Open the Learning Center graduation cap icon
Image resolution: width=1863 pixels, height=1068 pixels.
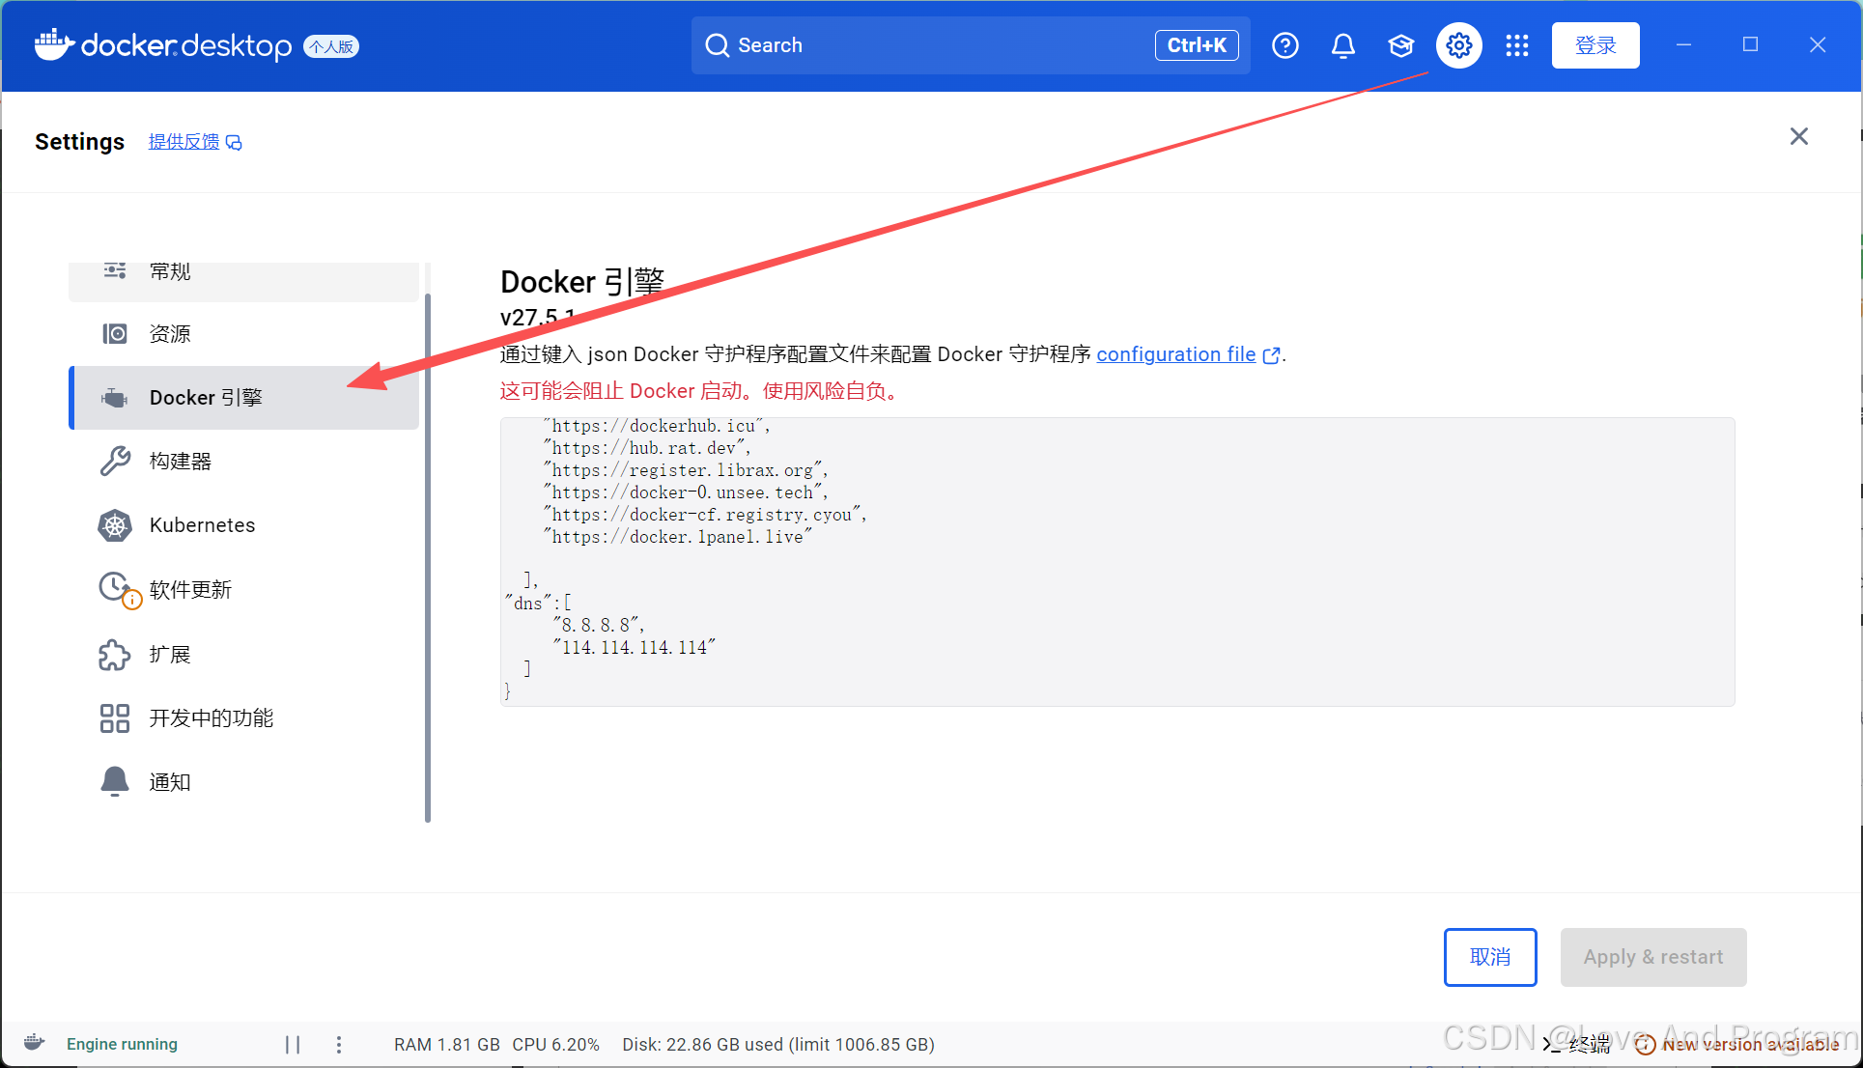[1400, 44]
